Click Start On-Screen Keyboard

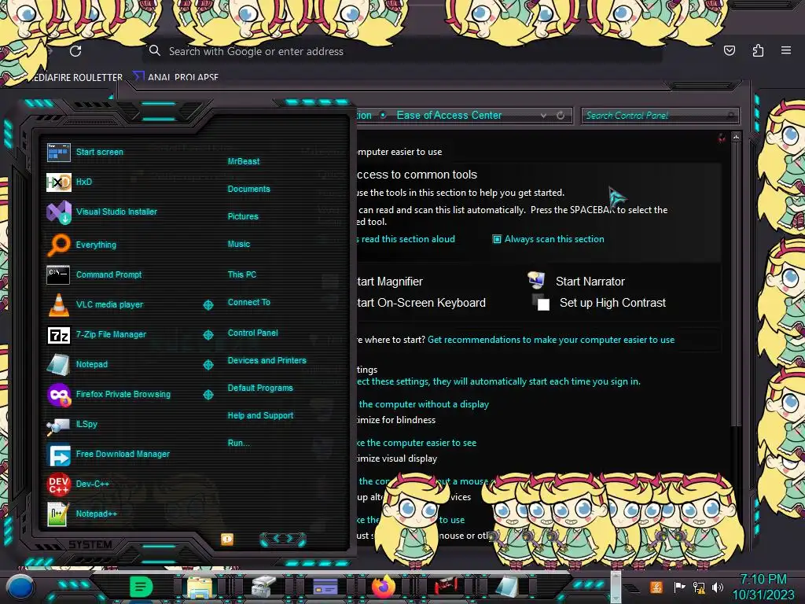[x=421, y=303]
